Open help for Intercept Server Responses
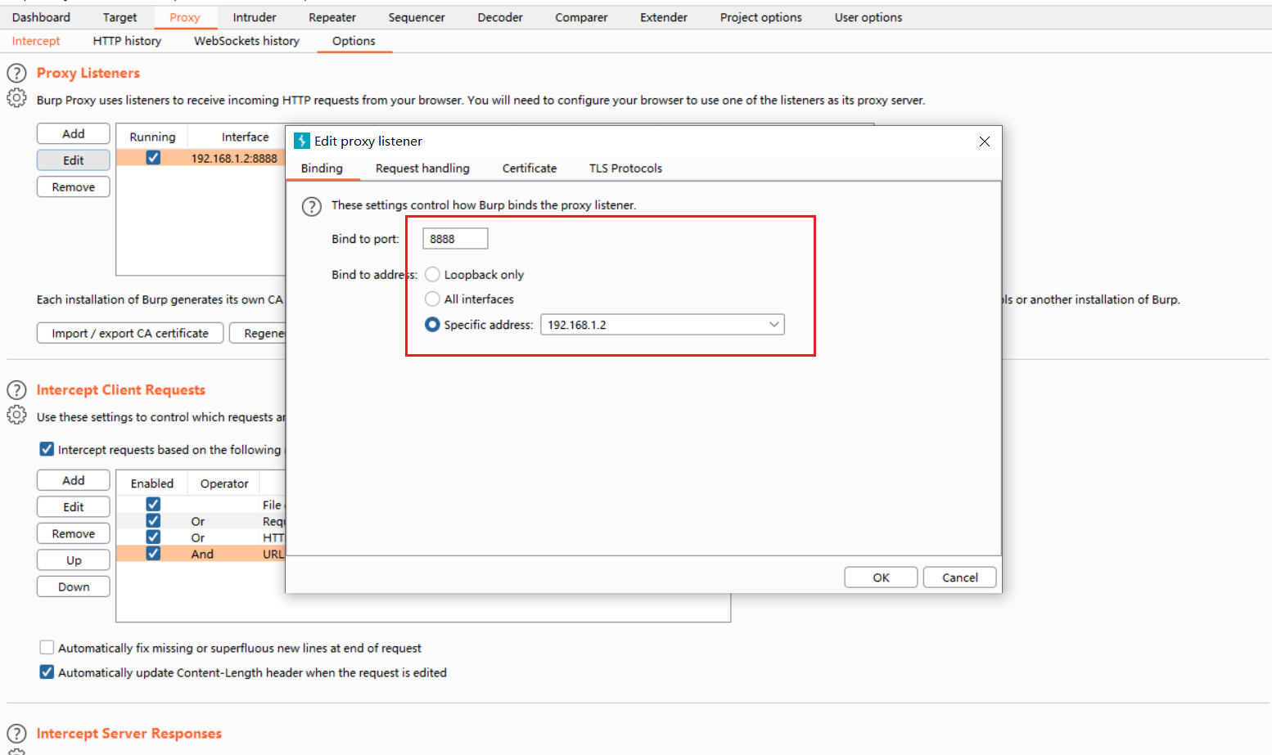1272x755 pixels. [16, 734]
